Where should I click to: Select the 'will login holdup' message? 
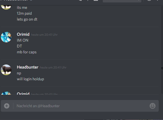pos(31,79)
